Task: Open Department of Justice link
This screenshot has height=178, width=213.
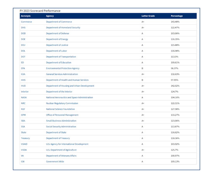Action: (57, 45)
